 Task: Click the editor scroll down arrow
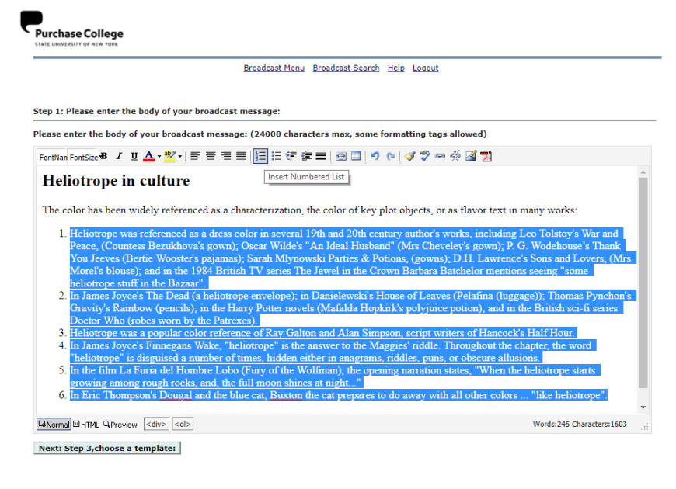point(643,407)
